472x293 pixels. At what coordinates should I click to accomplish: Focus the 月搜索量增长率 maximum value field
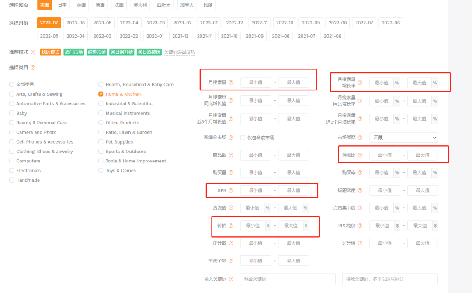click(420, 83)
